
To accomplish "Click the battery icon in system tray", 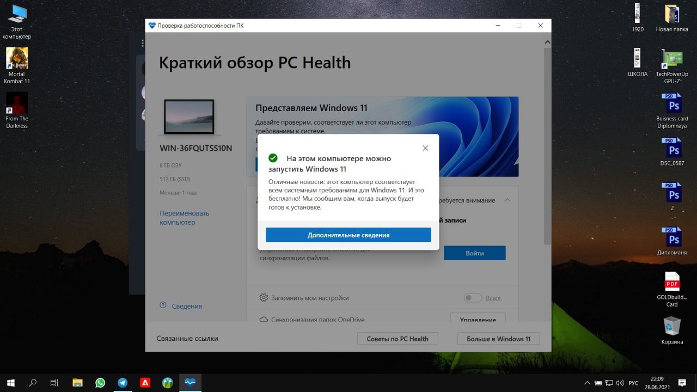I will pyautogui.click(x=598, y=383).
